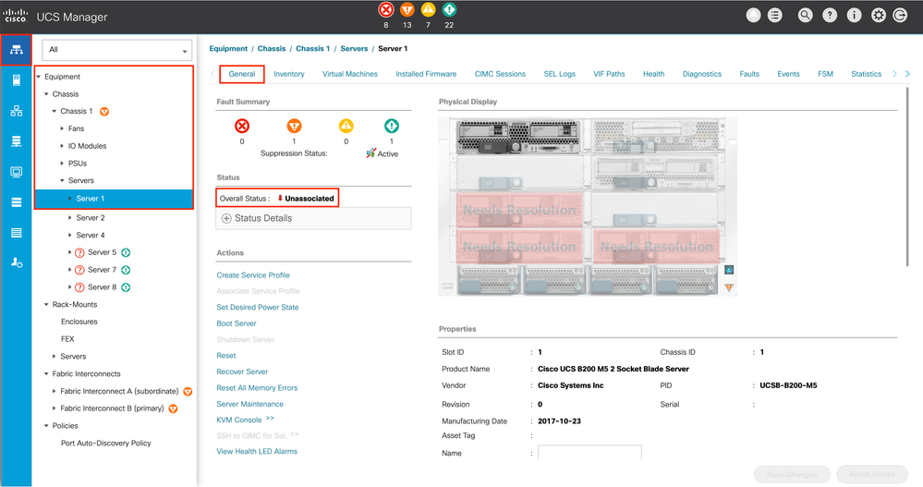
Task: Expand the Server 2 tree node
Action: pos(70,218)
